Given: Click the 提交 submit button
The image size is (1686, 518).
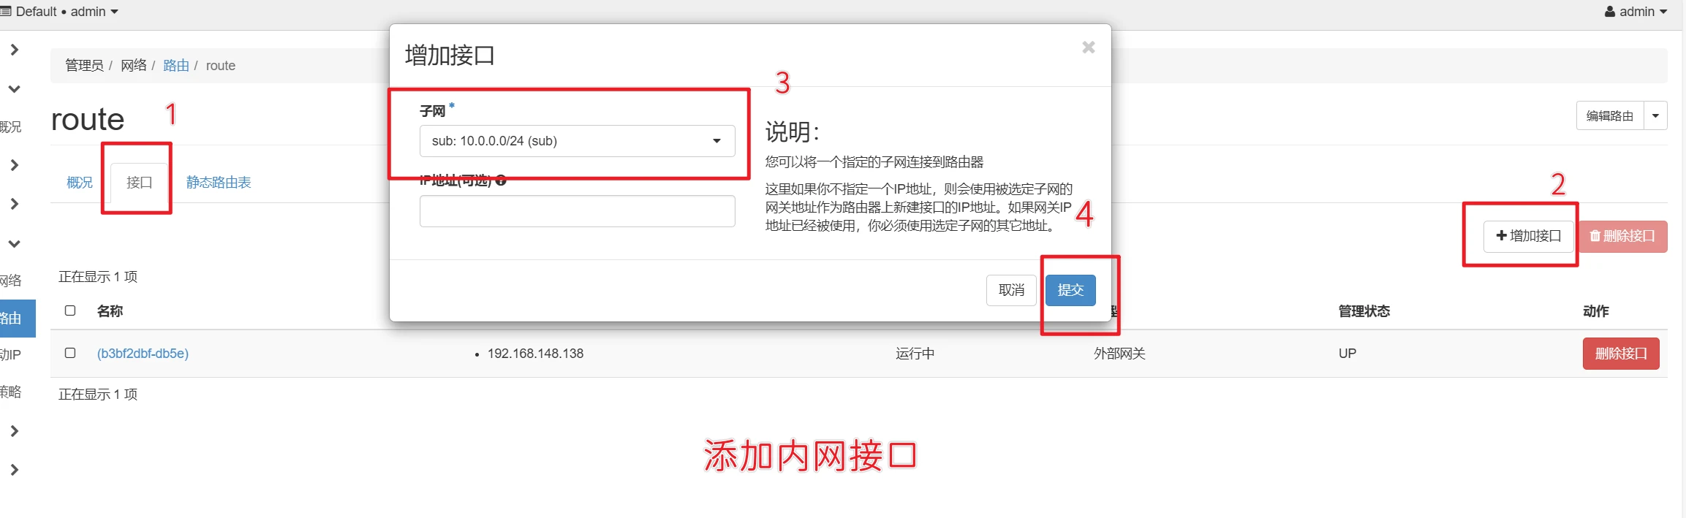Looking at the screenshot, I should pyautogui.click(x=1070, y=290).
